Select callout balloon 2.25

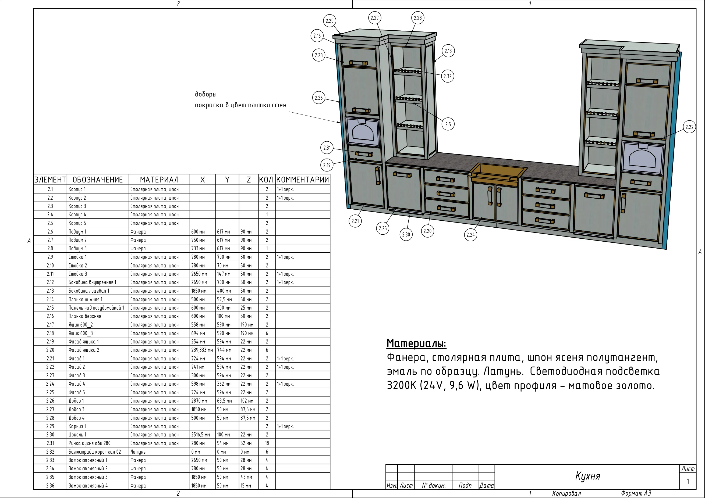tap(383, 228)
